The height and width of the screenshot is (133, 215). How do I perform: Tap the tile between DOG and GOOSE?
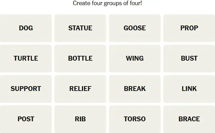(80, 28)
